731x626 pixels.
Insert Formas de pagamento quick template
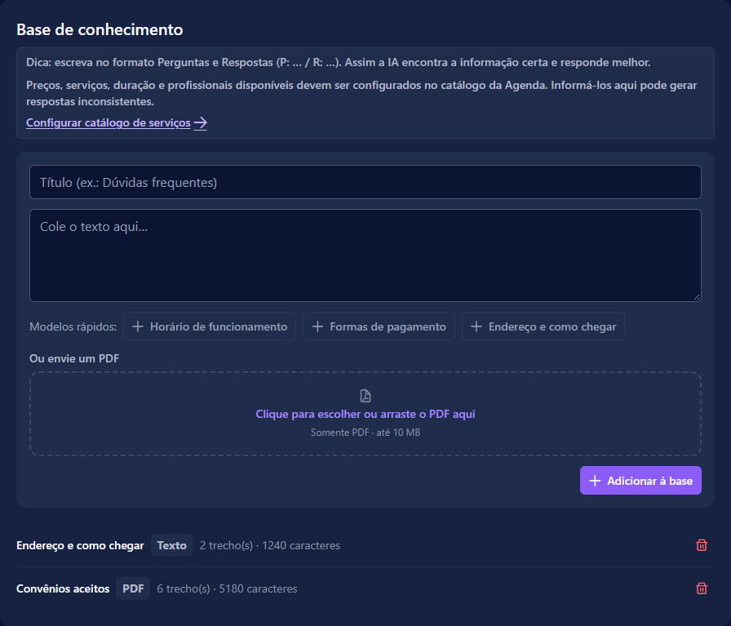379,326
